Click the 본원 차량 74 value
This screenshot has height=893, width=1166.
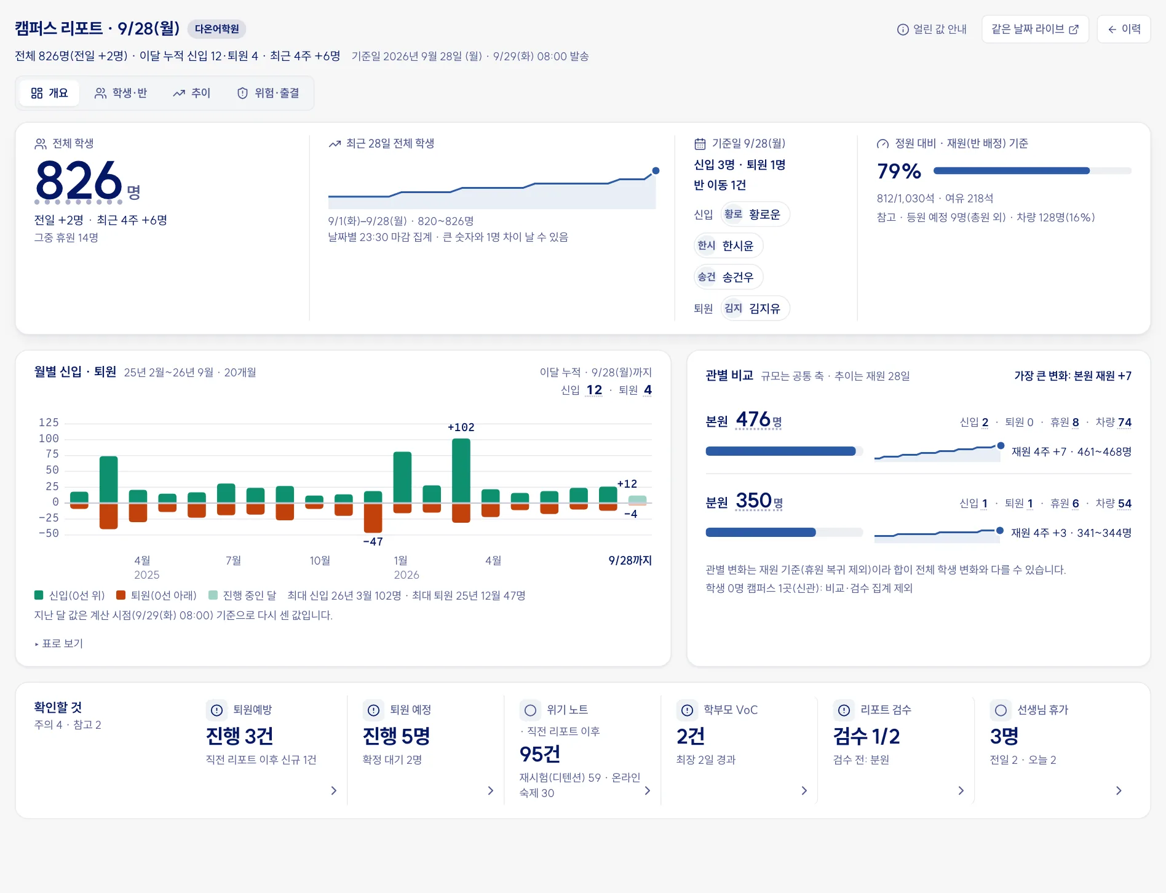pyautogui.click(x=1125, y=422)
